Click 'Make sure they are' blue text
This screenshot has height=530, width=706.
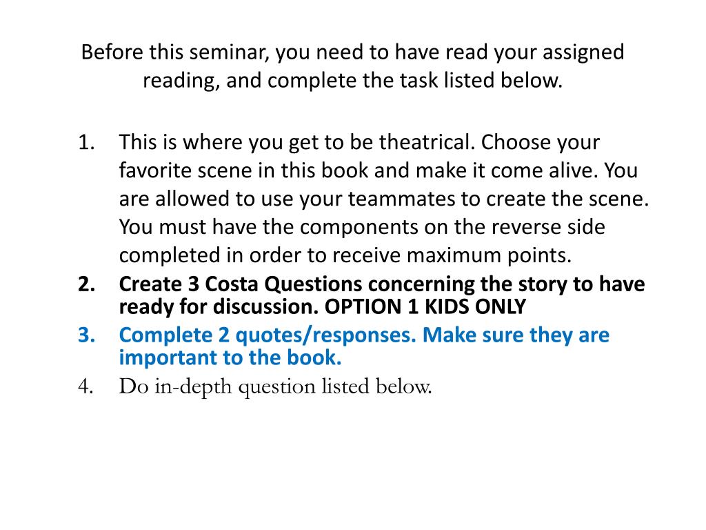(x=516, y=335)
